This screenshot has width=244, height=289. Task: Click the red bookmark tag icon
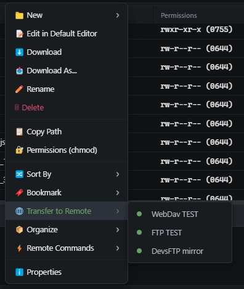pyautogui.click(x=19, y=193)
